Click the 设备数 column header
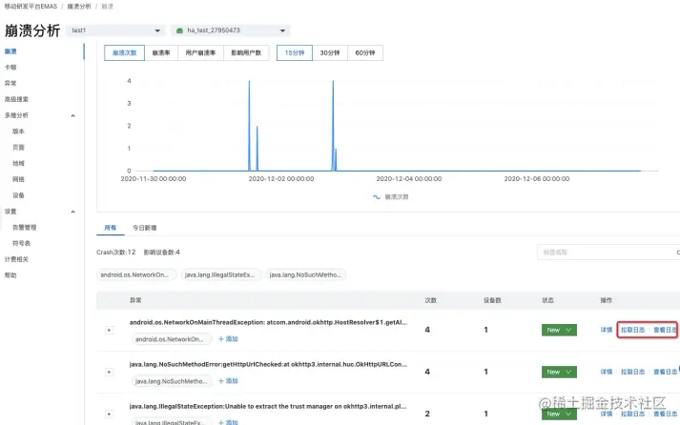Viewport: 680px width, 425px height. (492, 300)
